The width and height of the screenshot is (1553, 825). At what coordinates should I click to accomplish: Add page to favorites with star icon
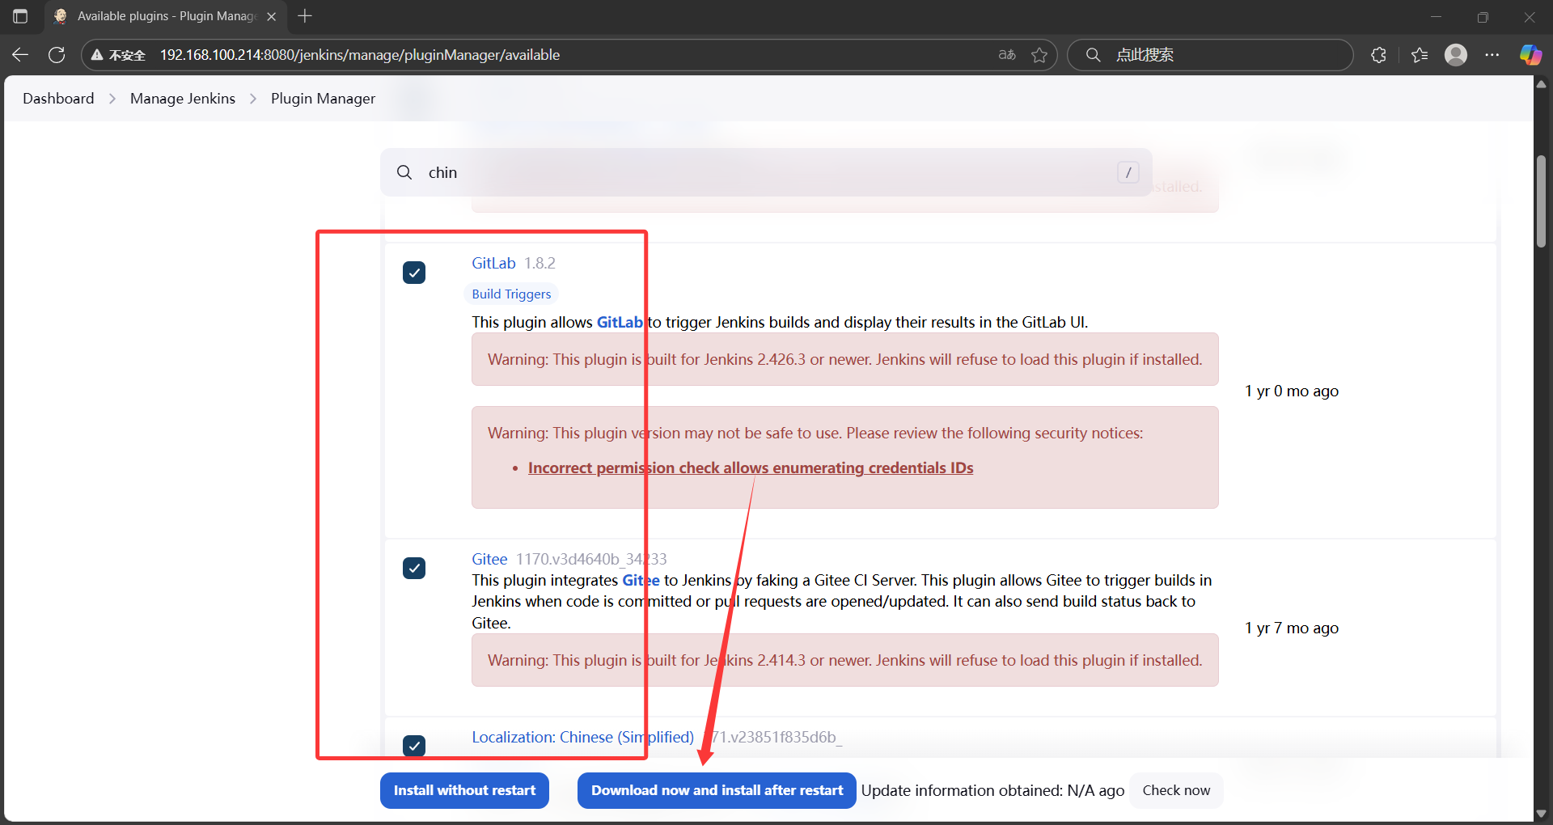[1039, 55]
